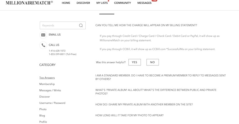Image resolution: width=239 pixels, height=124 pixels.
Task: Expand the standard member reply question
Action: click(x=160, y=77)
